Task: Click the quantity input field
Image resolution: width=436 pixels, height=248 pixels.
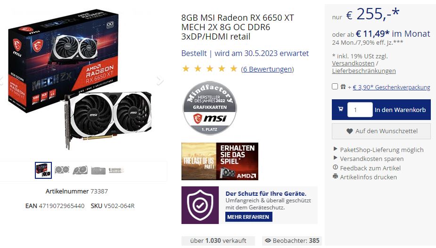Action: click(360, 110)
